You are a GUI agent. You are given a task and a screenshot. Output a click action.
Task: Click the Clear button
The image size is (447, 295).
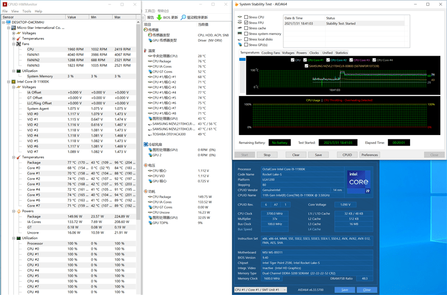296,155
